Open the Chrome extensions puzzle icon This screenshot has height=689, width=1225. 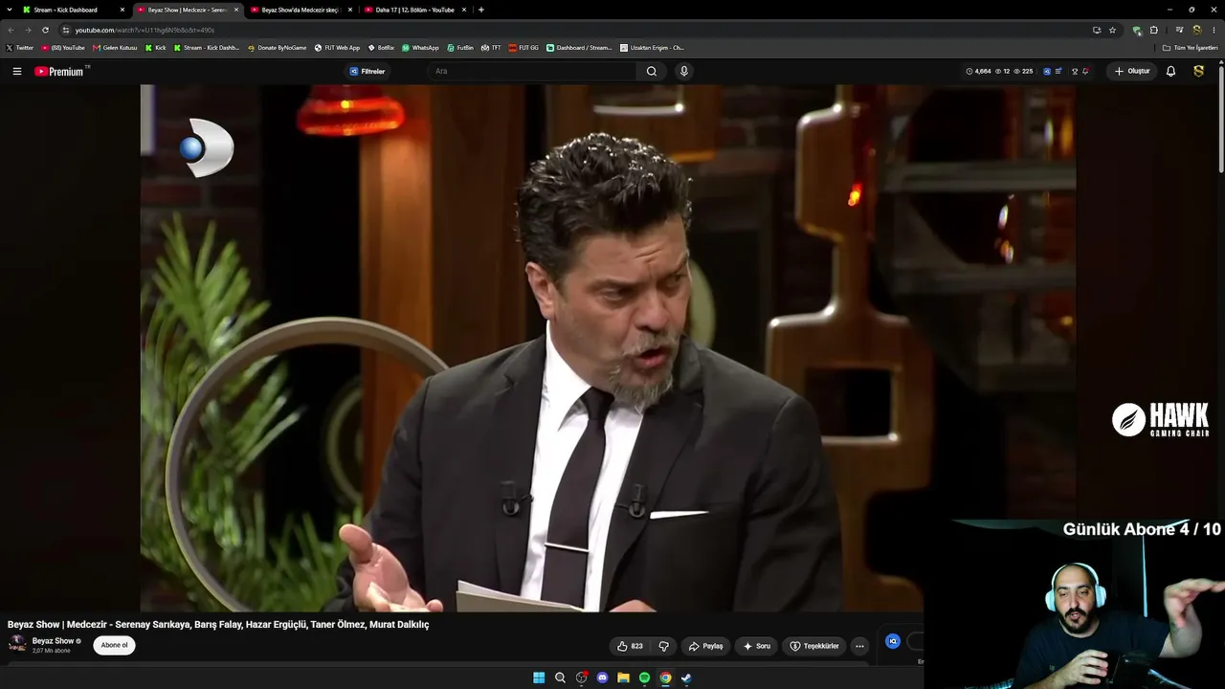click(1154, 30)
